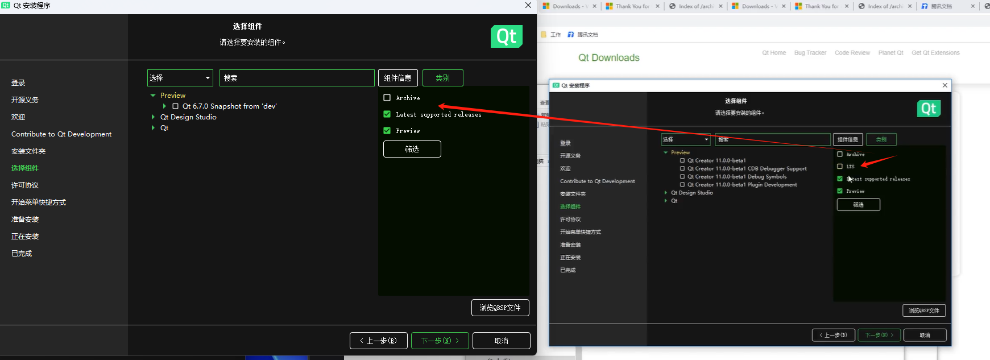
Task: Click 浏览QBSP文件 in smaller installer window
Action: 924,311
